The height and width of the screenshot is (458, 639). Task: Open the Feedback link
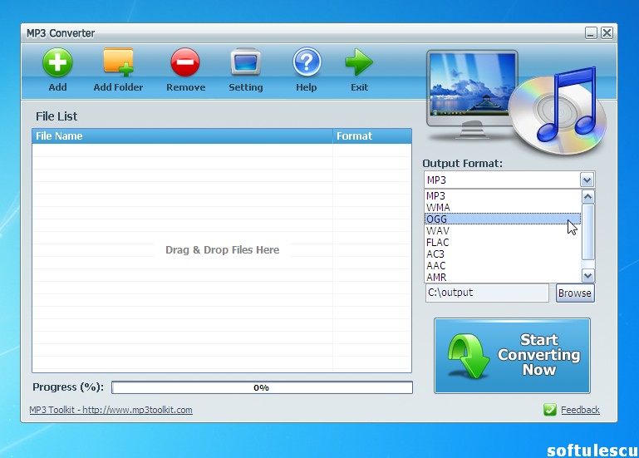coord(580,410)
